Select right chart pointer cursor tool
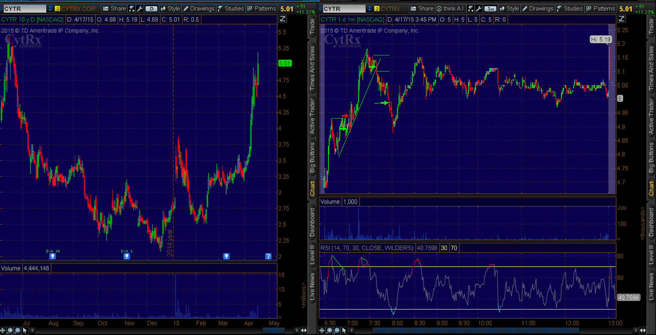Image resolution: width=656 pixels, height=335 pixels. [x=344, y=330]
